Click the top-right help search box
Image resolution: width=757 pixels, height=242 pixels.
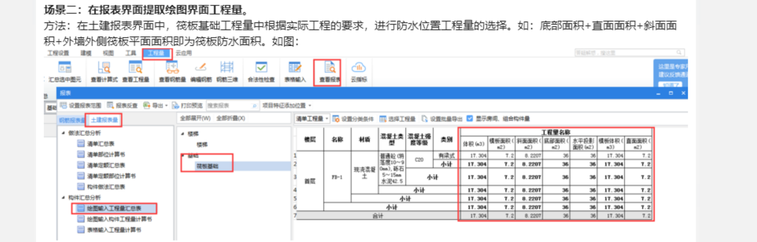click(629, 52)
